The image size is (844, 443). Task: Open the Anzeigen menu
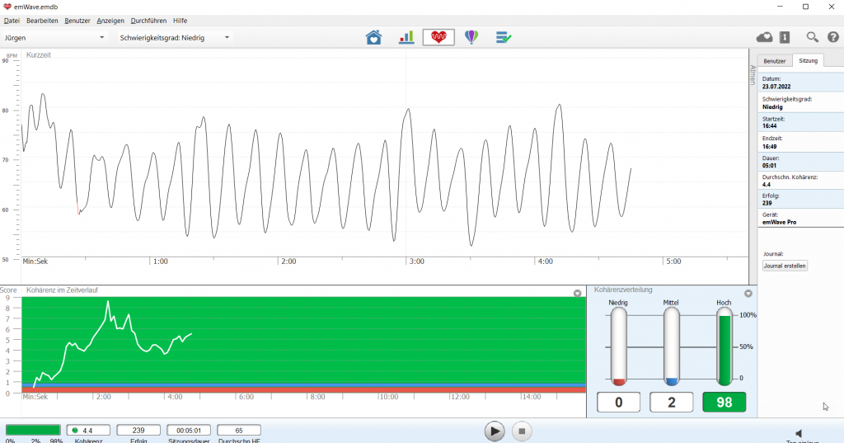110,20
